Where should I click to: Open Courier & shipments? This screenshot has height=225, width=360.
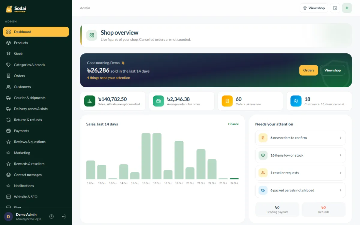coord(36,98)
